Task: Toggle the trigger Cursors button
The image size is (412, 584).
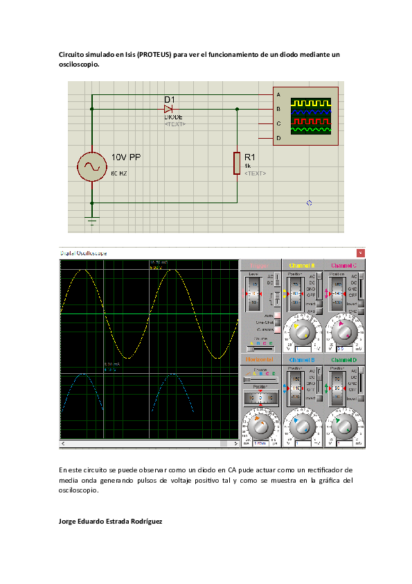Action: [278, 330]
